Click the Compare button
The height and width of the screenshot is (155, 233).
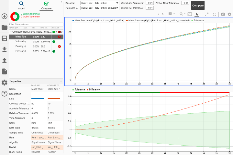coord(198,5)
